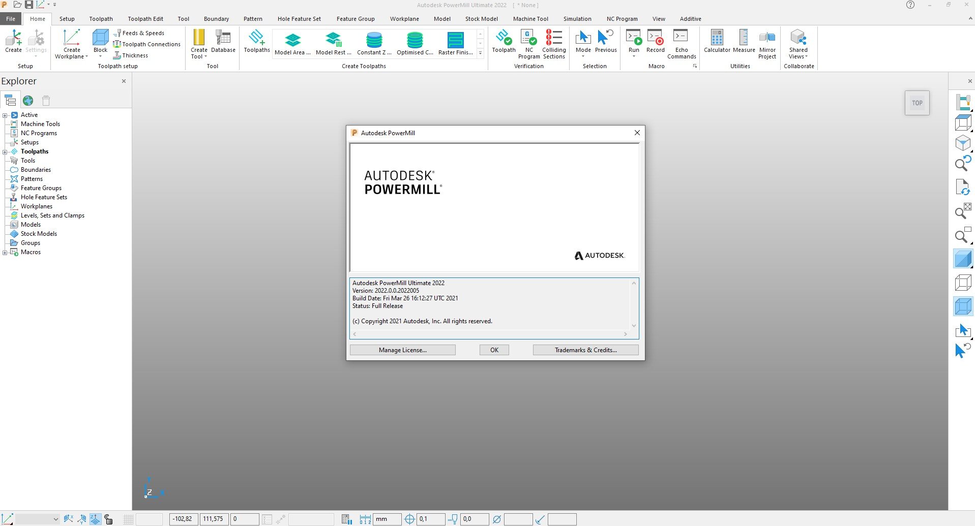Toggle wireframe view in view toolbar
Viewport: 975px width, 526px height.
tap(963, 283)
